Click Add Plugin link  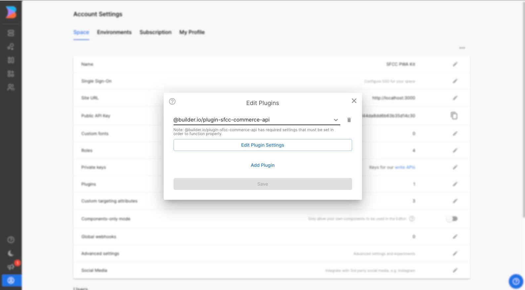coord(263,165)
